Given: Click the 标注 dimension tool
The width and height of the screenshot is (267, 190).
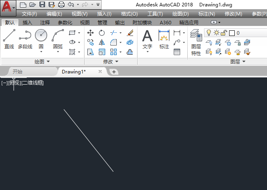Looking at the screenshot, I should tap(164, 40).
